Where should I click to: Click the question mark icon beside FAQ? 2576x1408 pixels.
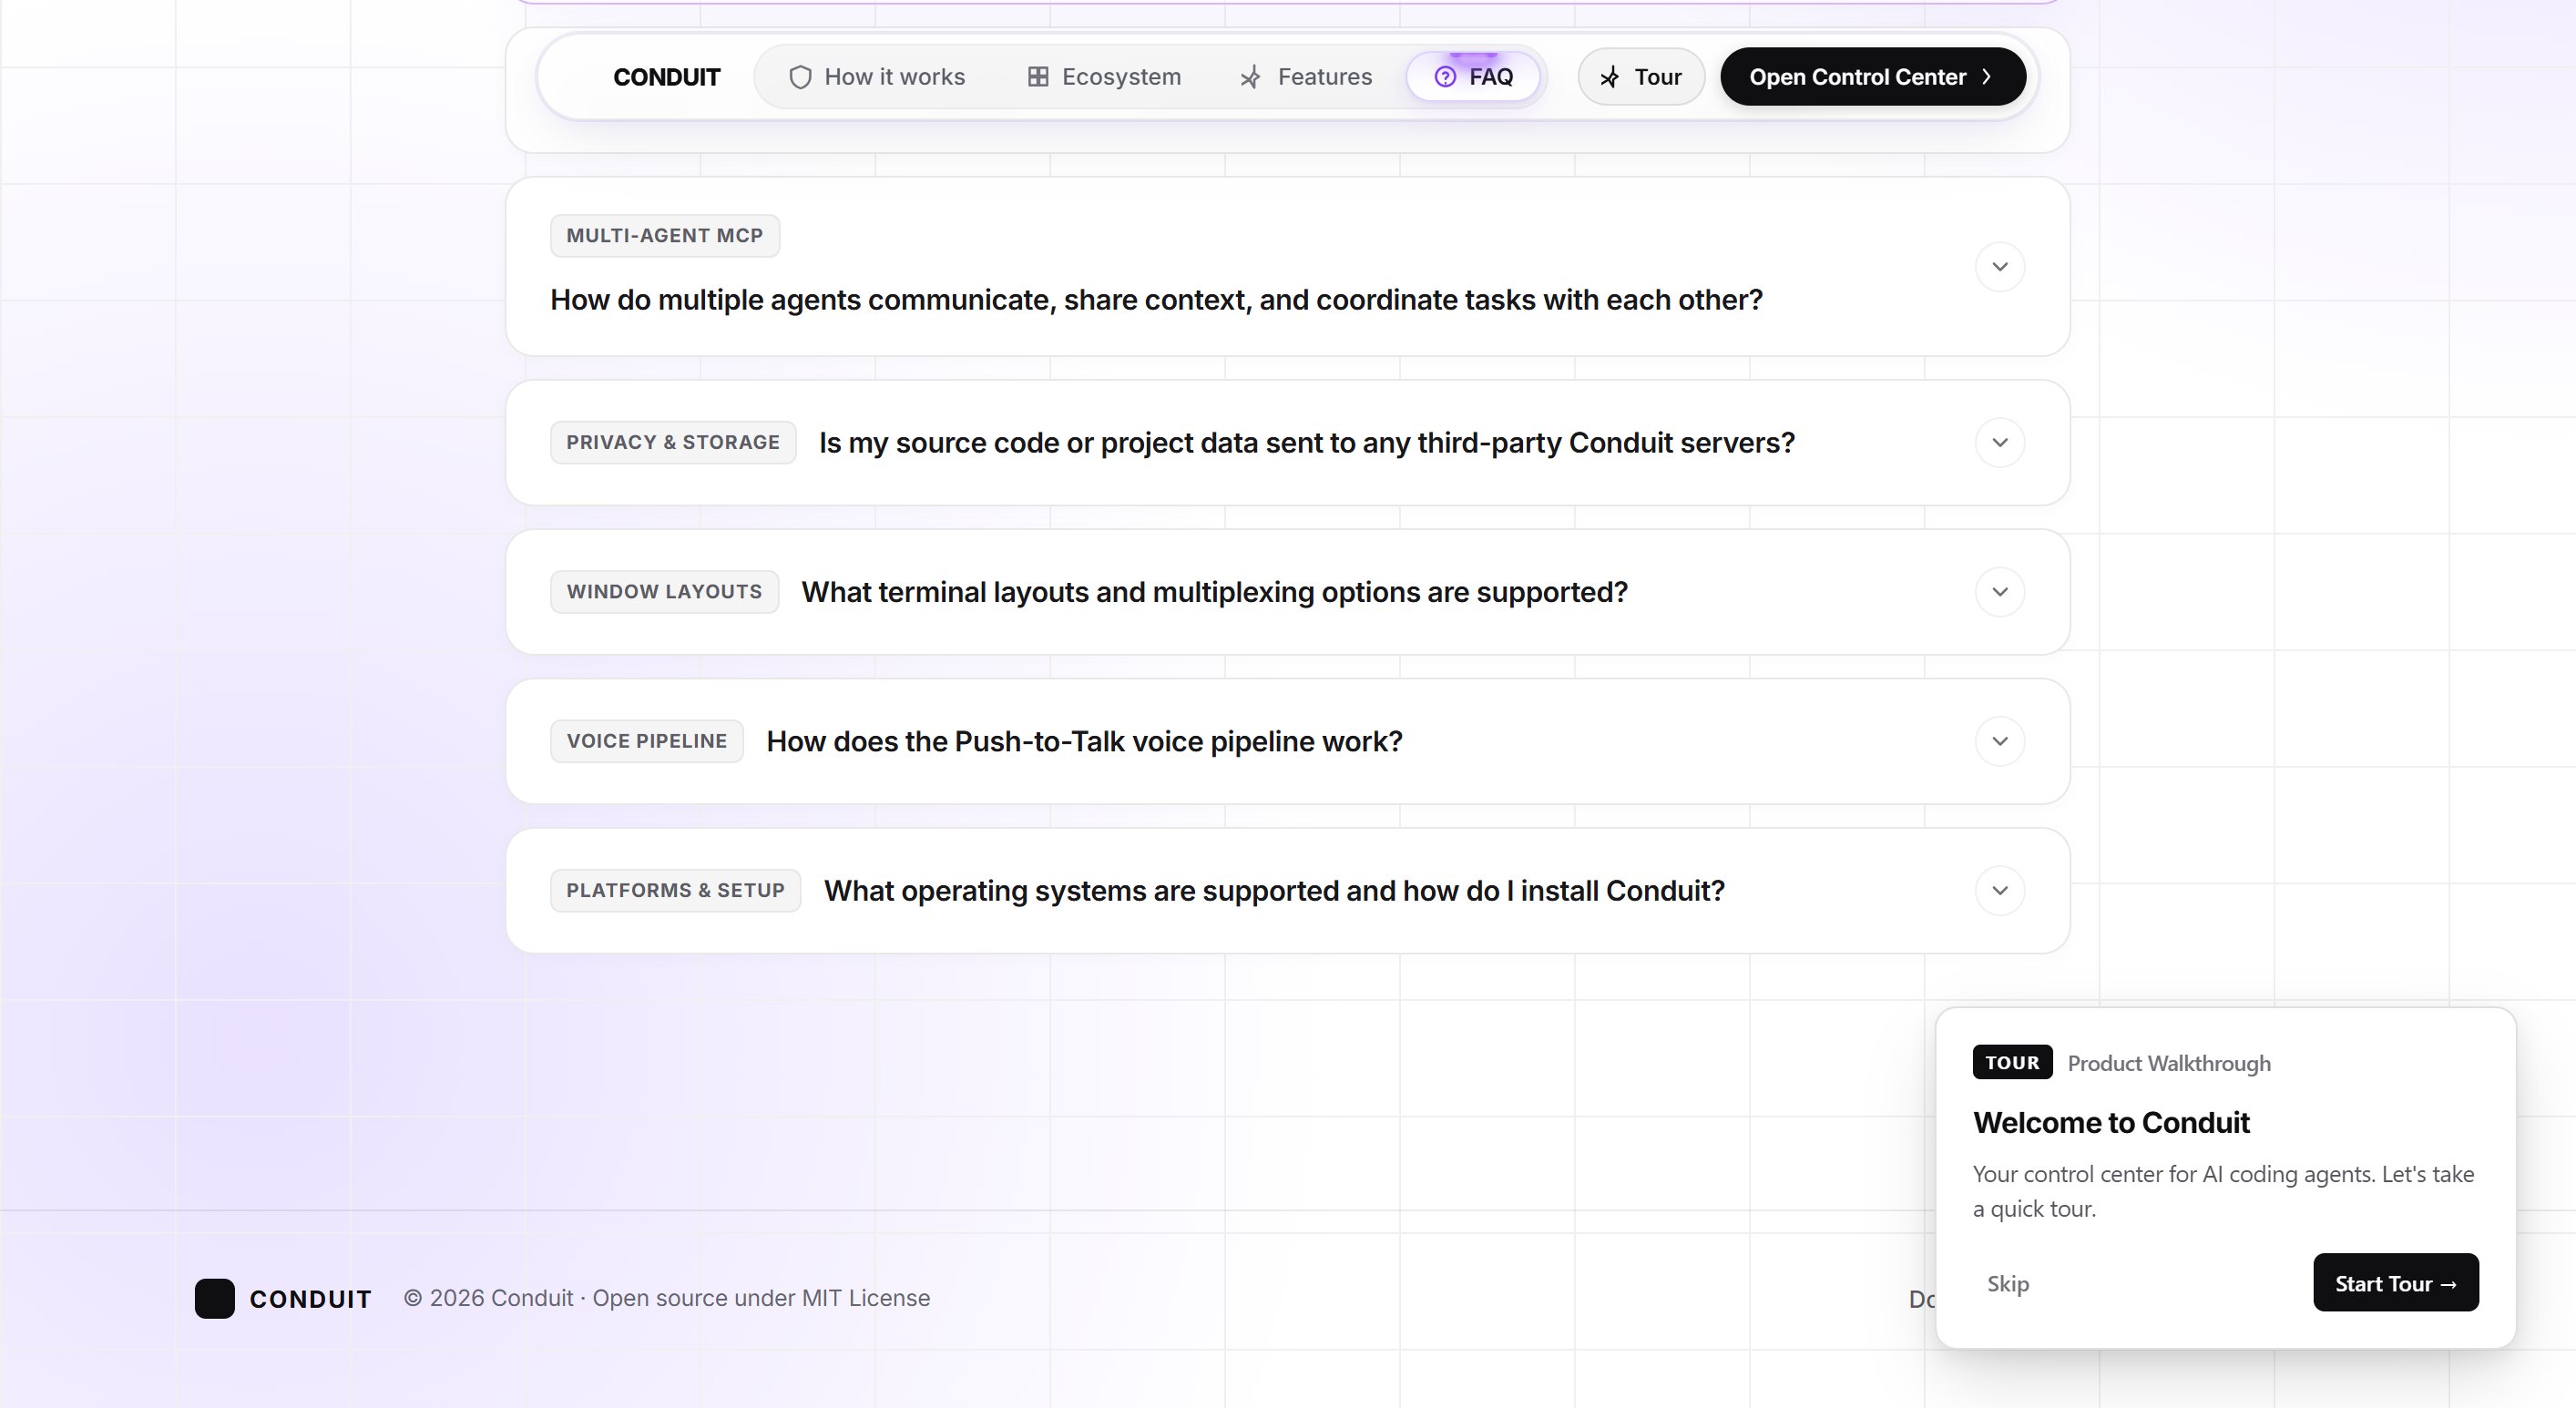(1445, 77)
